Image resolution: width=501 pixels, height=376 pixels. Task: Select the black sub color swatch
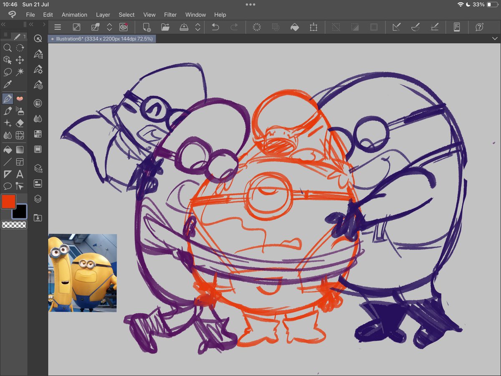click(x=20, y=212)
